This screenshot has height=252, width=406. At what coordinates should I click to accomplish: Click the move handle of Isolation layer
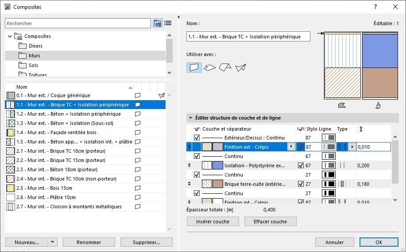click(x=189, y=165)
